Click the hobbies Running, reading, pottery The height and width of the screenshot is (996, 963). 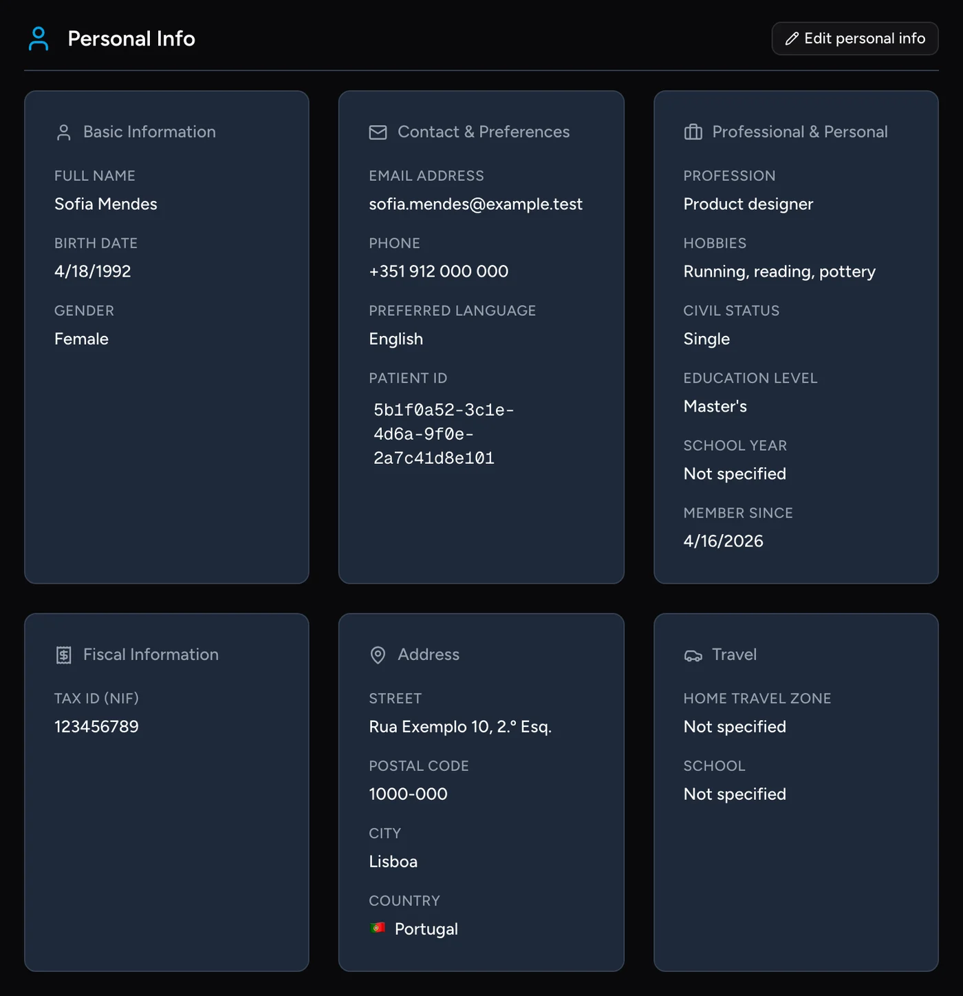(x=779, y=271)
